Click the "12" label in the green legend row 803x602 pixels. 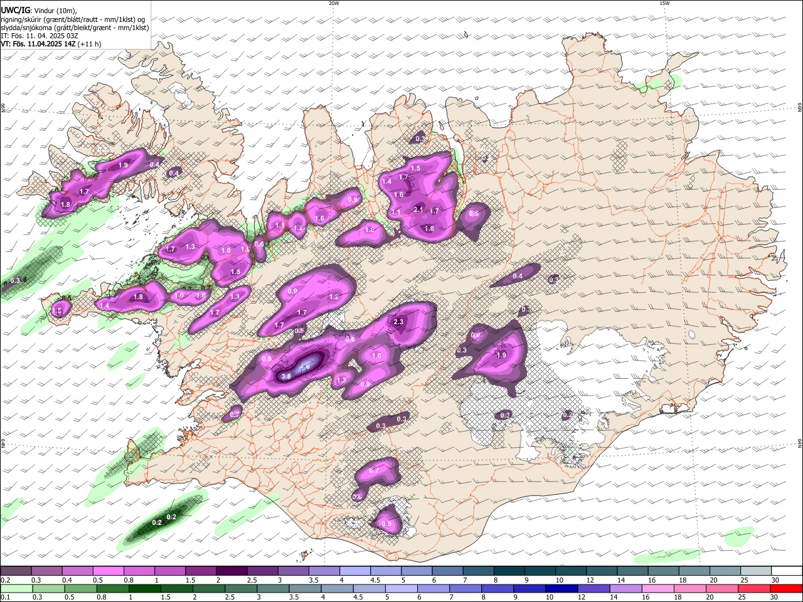pos(582,597)
